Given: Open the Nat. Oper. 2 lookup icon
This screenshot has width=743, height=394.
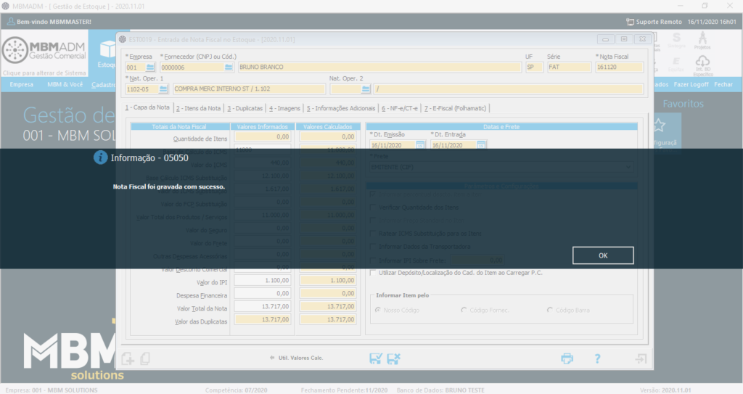Looking at the screenshot, I should tap(366, 89).
